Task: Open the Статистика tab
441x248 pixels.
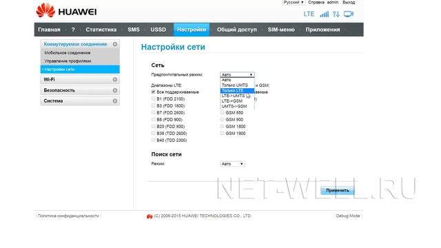Action: (x=101, y=30)
